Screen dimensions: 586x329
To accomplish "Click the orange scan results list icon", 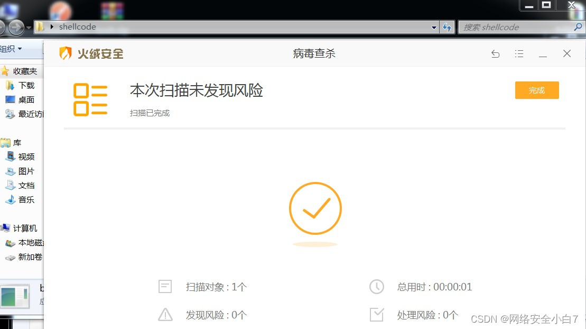I will [x=90, y=99].
